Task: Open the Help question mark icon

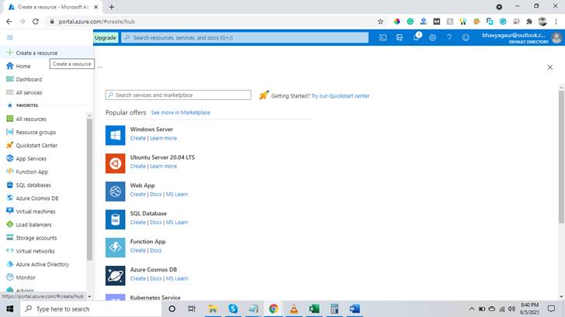Action: (449, 37)
